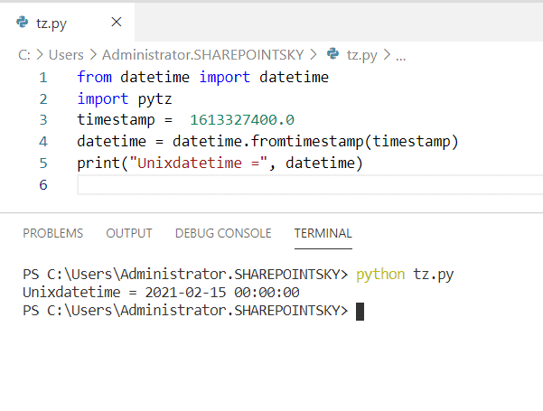
Task: Select the TERMINAL panel tab
Action: (323, 233)
